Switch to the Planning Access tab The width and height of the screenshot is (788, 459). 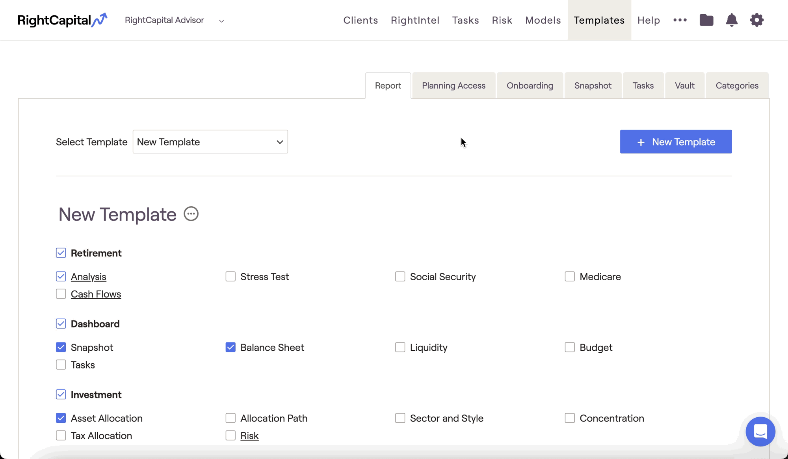click(454, 85)
